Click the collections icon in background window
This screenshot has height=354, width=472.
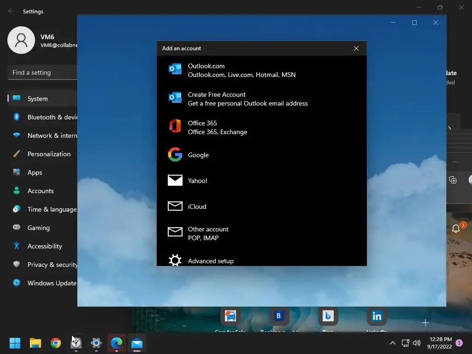coord(453,180)
